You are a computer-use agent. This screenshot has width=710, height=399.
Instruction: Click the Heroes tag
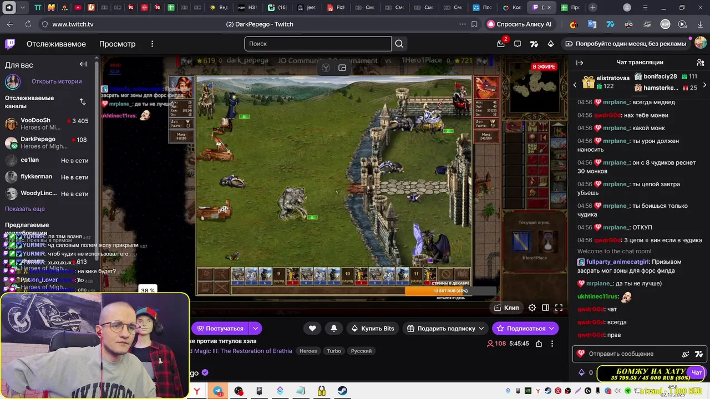point(308,351)
